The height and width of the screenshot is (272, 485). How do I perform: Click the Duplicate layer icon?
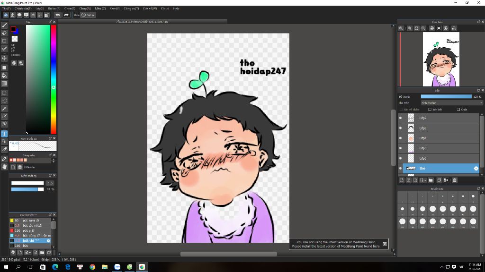(439, 180)
